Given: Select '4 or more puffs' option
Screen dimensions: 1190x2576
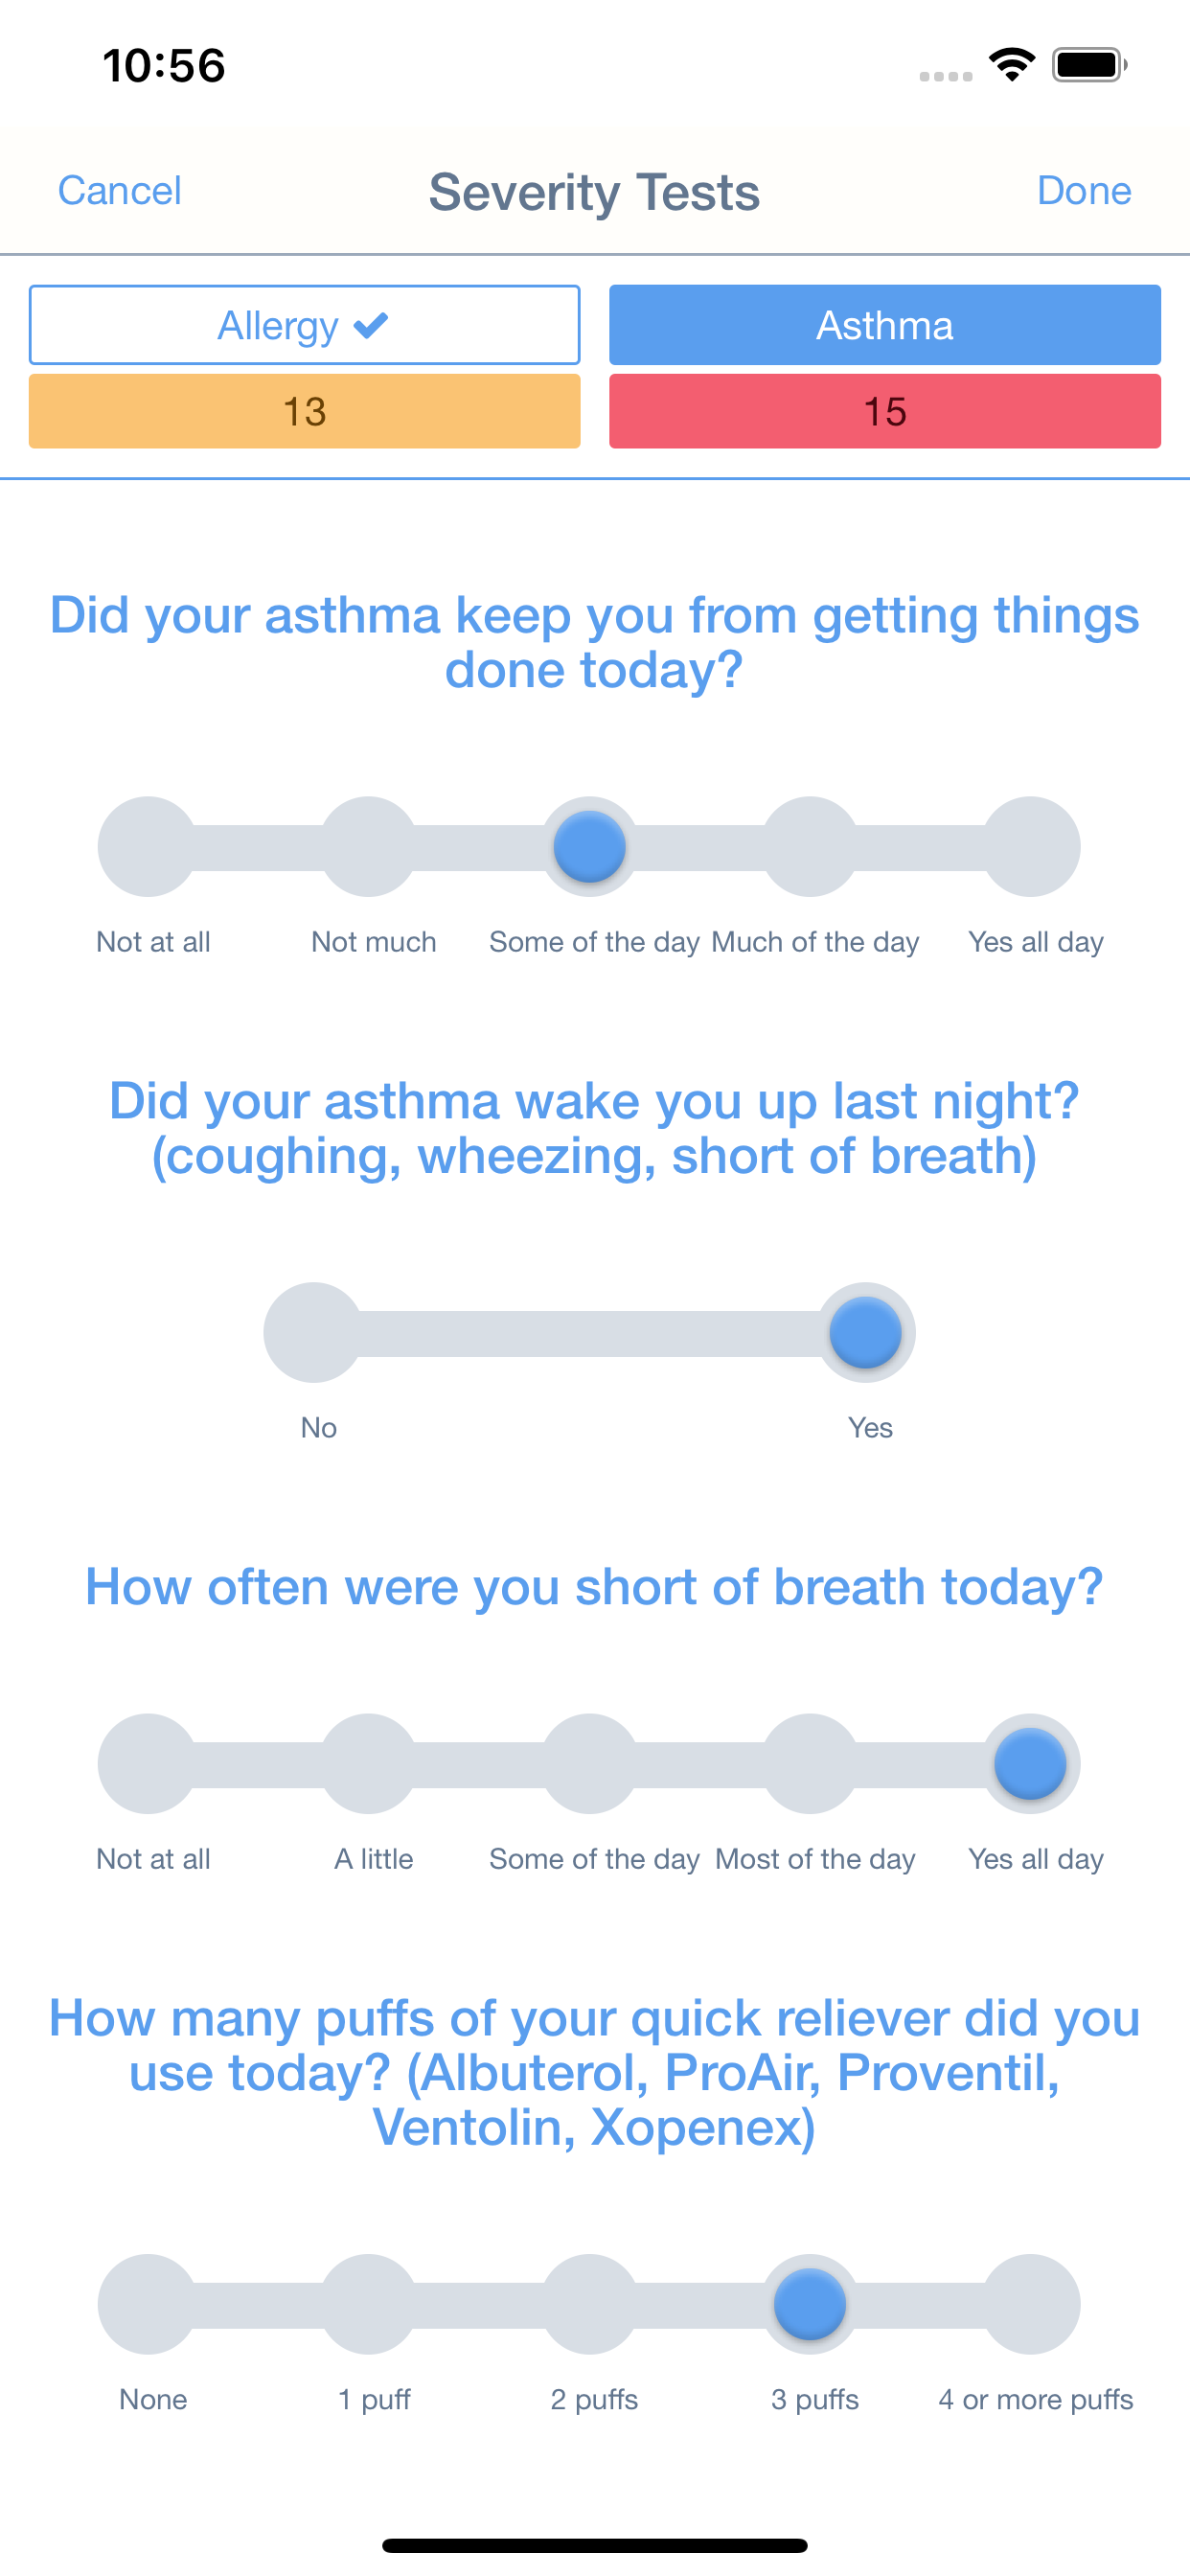Looking at the screenshot, I should click(1031, 2303).
